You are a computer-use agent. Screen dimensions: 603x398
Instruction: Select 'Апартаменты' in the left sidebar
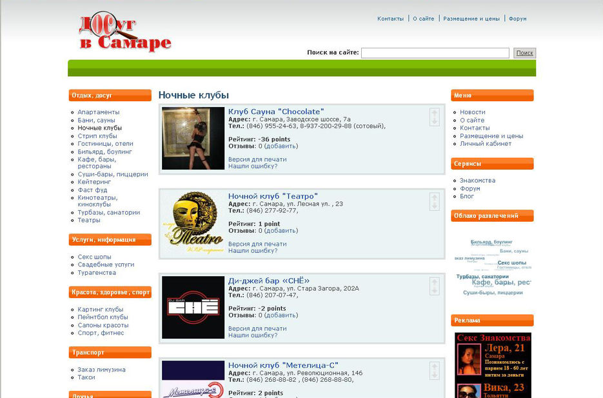point(99,112)
